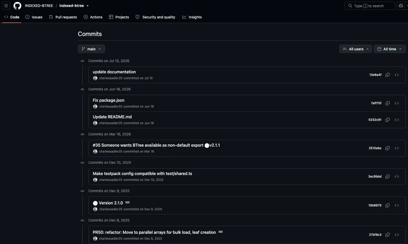The image size is (408, 244).
Task: Open the Copilot icon in header
Action: (x=401, y=6)
